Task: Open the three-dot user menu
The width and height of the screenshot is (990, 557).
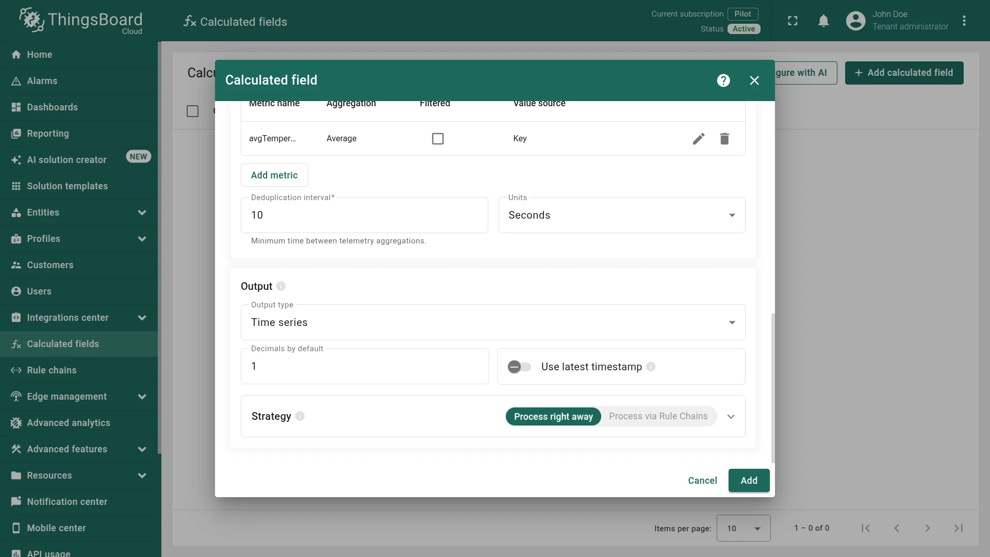Action: point(964,21)
